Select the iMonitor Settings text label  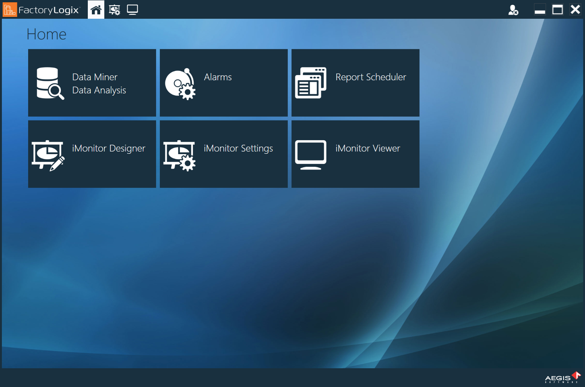coord(238,148)
